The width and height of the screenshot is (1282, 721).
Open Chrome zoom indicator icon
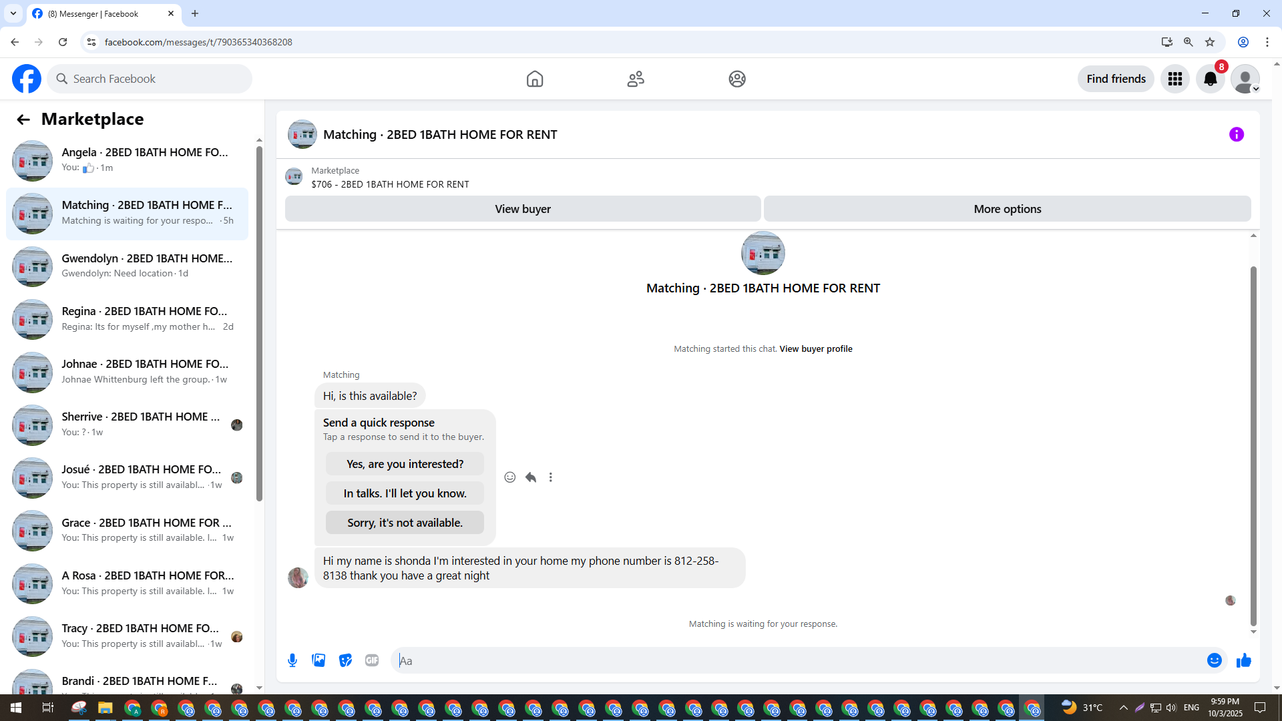[x=1189, y=42]
